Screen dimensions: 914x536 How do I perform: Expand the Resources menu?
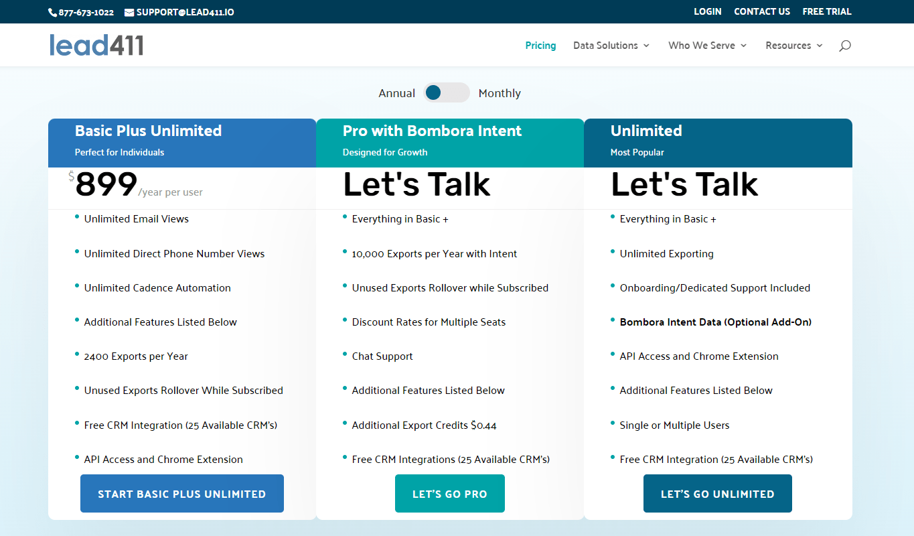pos(789,45)
